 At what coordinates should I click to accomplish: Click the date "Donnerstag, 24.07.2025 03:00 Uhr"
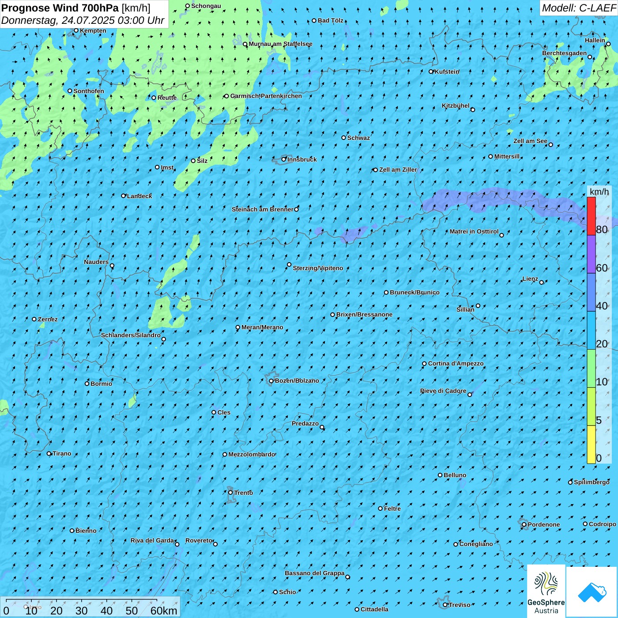[x=83, y=20]
